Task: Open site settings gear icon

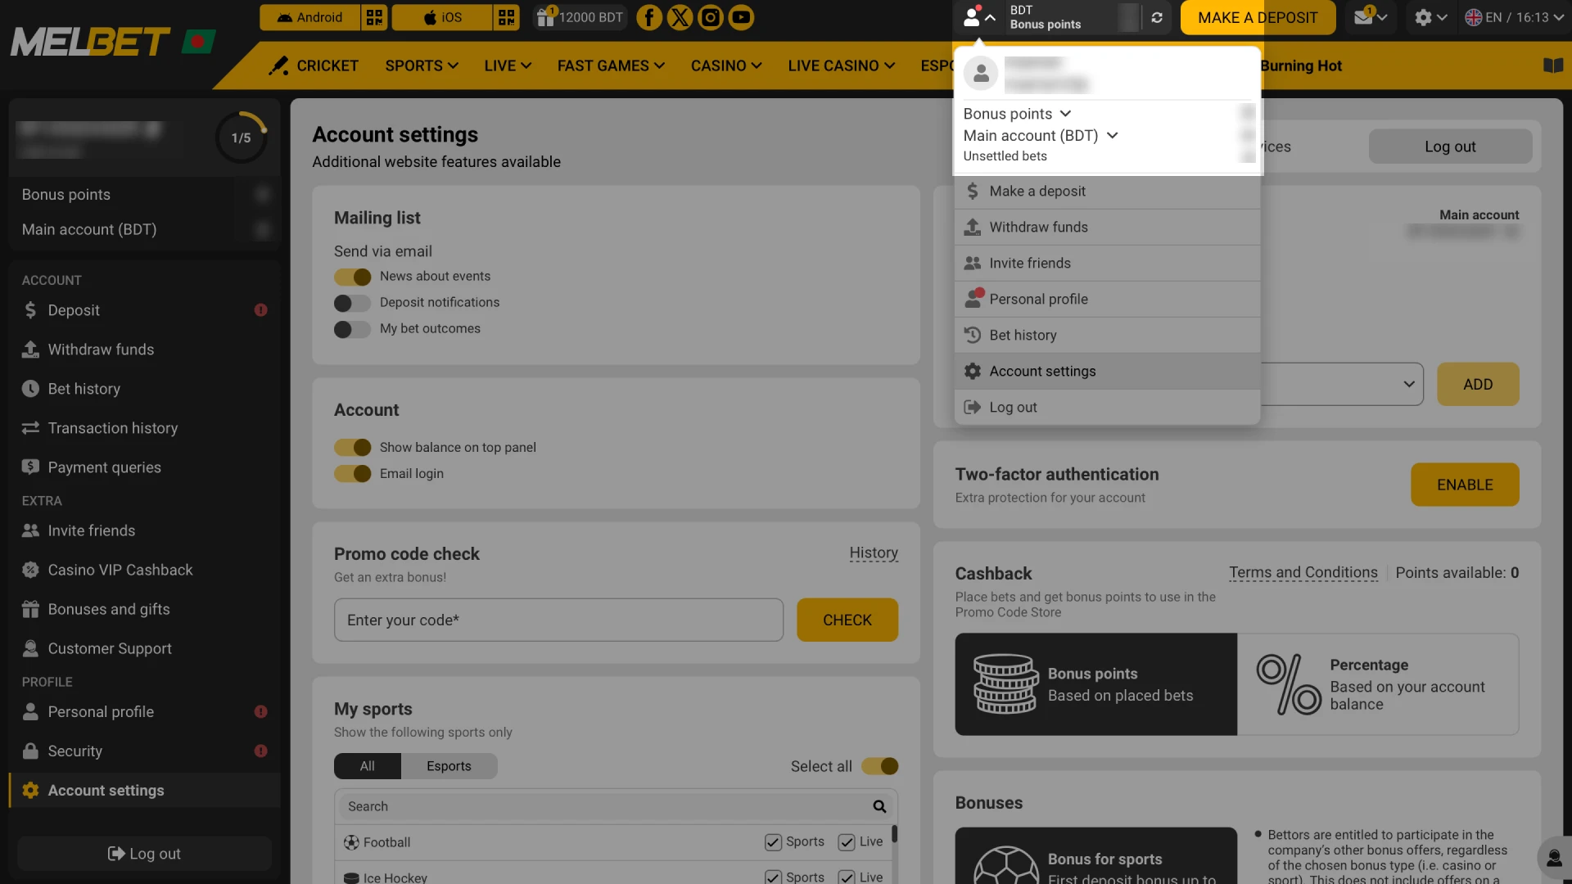Action: tap(1425, 17)
